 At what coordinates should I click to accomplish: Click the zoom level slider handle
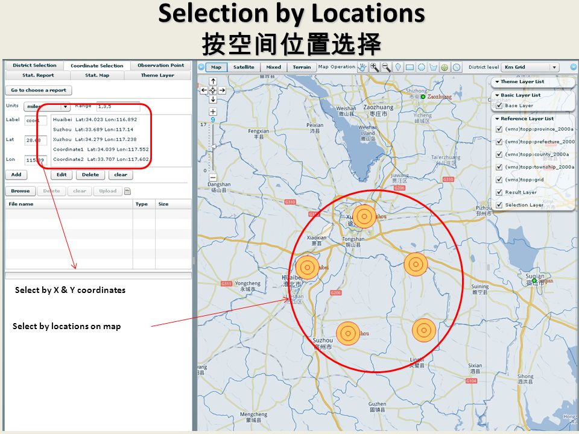pyautogui.click(x=213, y=146)
